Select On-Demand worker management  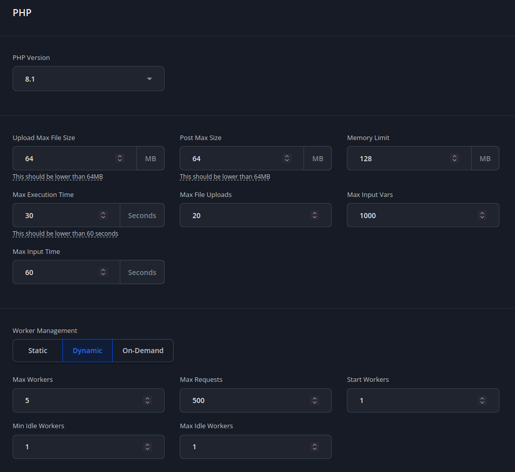click(143, 351)
